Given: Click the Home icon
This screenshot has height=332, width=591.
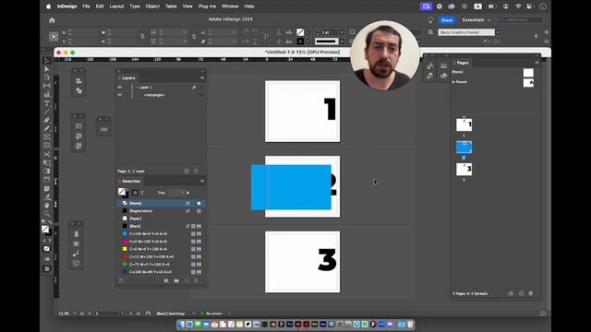Looking at the screenshot, I should coord(52,20).
